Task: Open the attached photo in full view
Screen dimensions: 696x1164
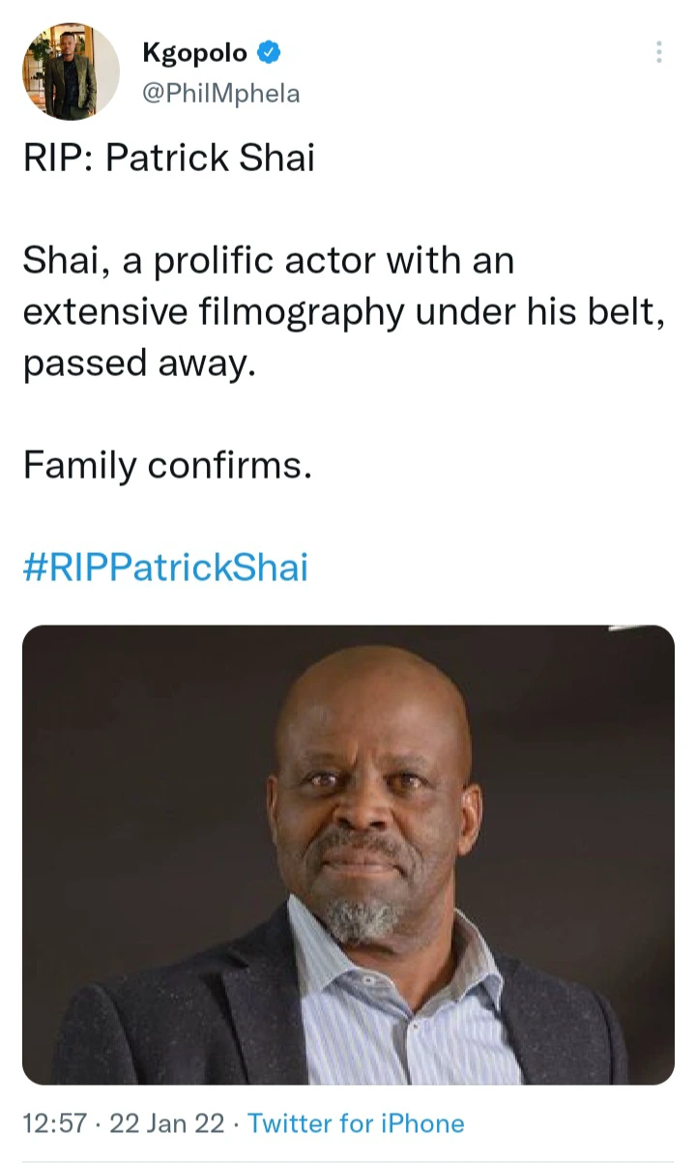Action: (348, 855)
